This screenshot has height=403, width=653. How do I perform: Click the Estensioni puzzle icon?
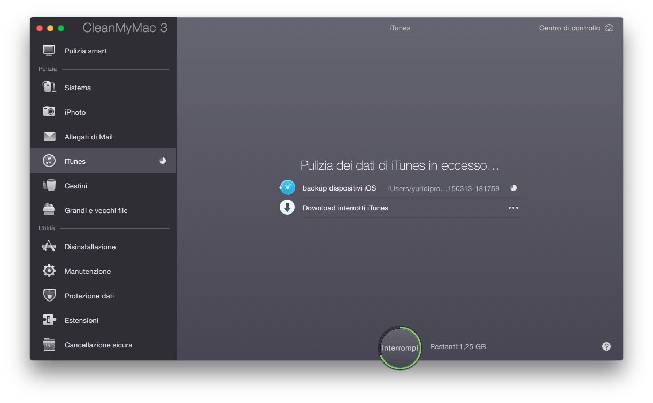click(49, 320)
